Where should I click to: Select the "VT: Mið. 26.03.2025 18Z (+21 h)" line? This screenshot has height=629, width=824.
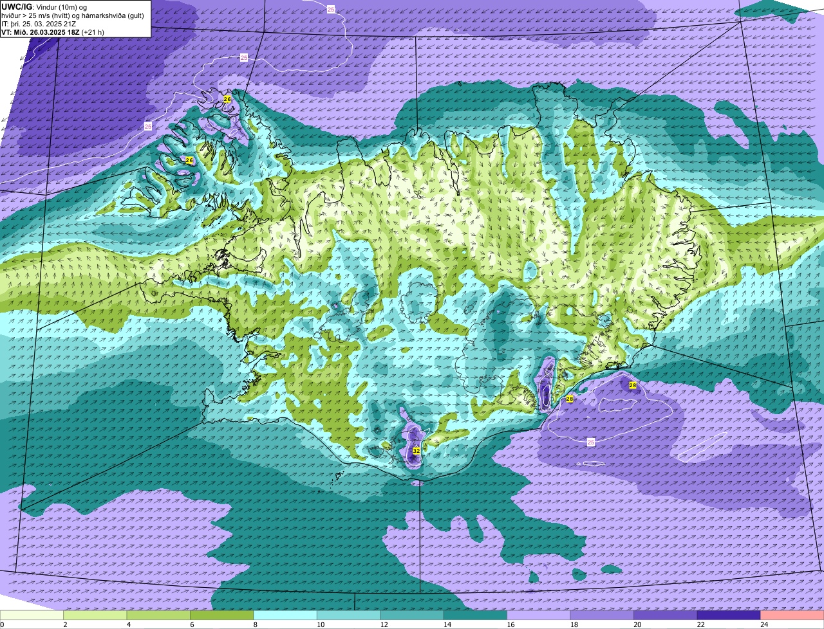click(x=53, y=32)
